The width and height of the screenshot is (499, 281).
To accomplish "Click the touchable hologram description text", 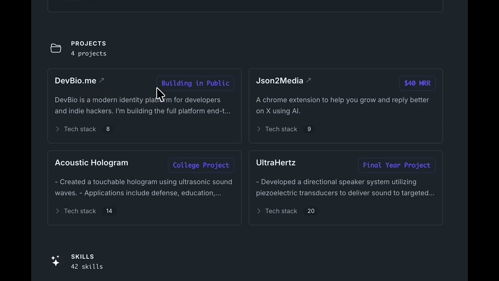I will click(x=143, y=187).
